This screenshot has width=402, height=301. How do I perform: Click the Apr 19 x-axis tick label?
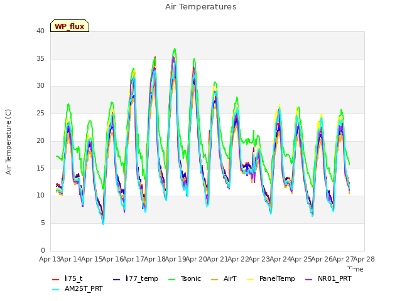tap(175, 259)
